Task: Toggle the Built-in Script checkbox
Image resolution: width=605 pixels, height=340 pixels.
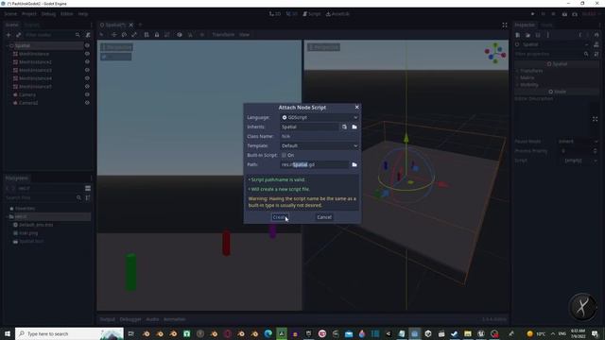Action: point(284,155)
